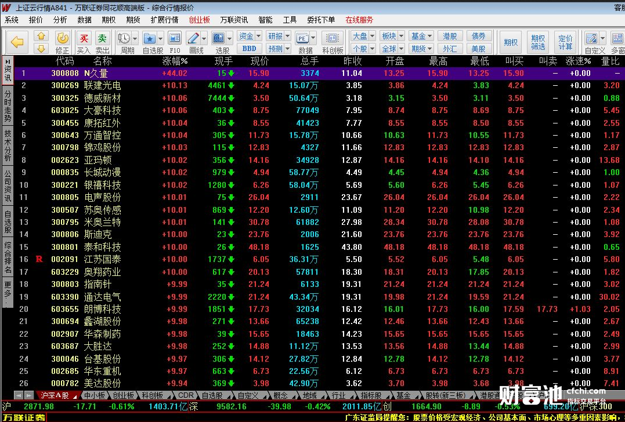625x422 pixels.
Task: Click the green 卖出 sell icon
Action: (103, 38)
